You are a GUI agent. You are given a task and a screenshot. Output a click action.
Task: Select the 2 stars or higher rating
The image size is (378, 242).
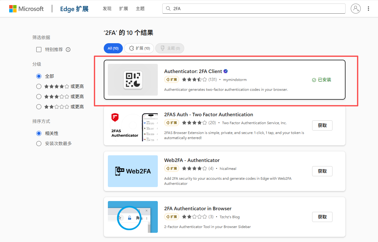tap(39, 107)
